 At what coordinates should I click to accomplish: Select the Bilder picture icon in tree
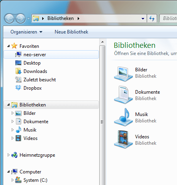pos(18,113)
